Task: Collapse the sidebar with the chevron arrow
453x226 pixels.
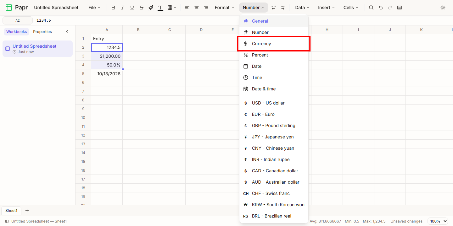Action: tap(67, 32)
